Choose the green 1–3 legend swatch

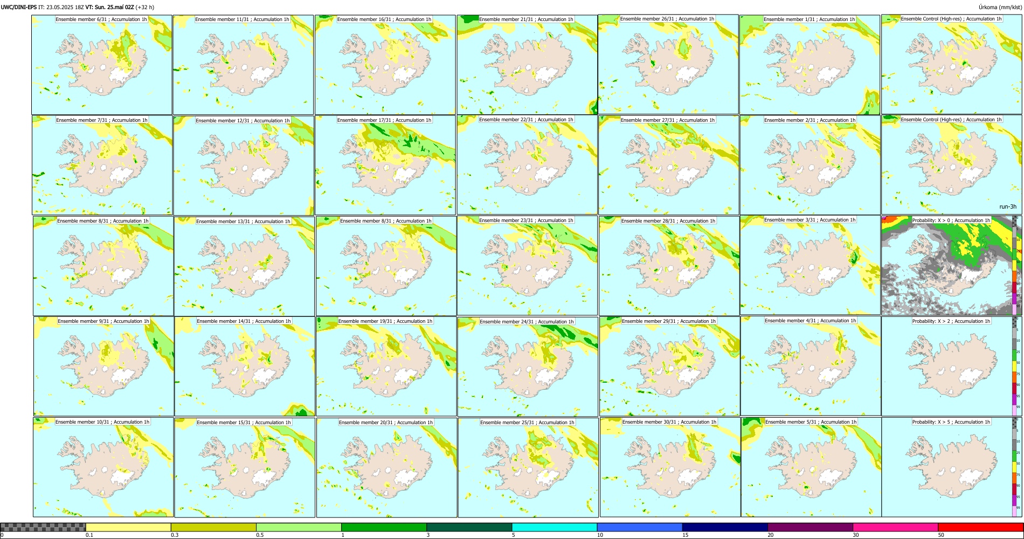pos(384,527)
